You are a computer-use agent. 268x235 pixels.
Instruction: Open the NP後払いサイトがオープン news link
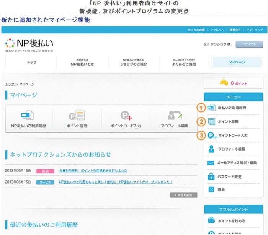(116, 182)
